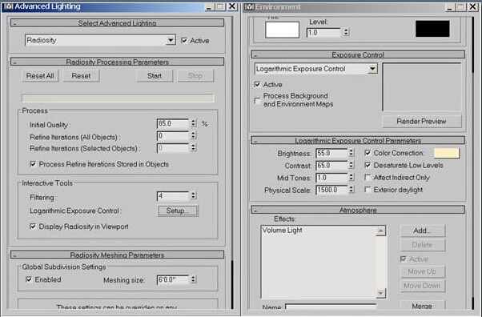
Task: Toggle Enabled under Global Subdivision Settings
Action: click(29, 279)
